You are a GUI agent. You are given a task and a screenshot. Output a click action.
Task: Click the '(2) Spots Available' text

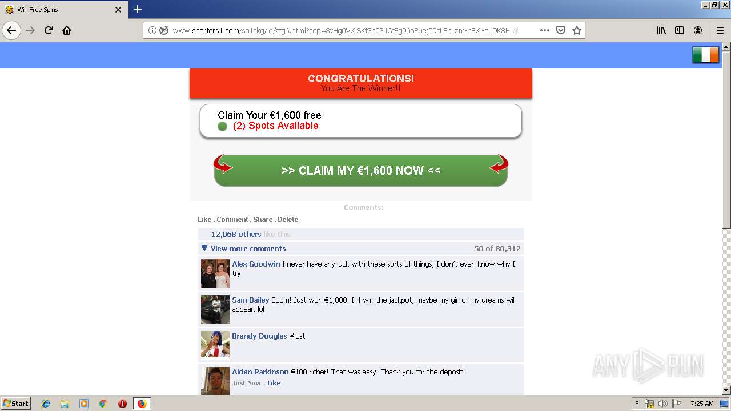(x=276, y=126)
